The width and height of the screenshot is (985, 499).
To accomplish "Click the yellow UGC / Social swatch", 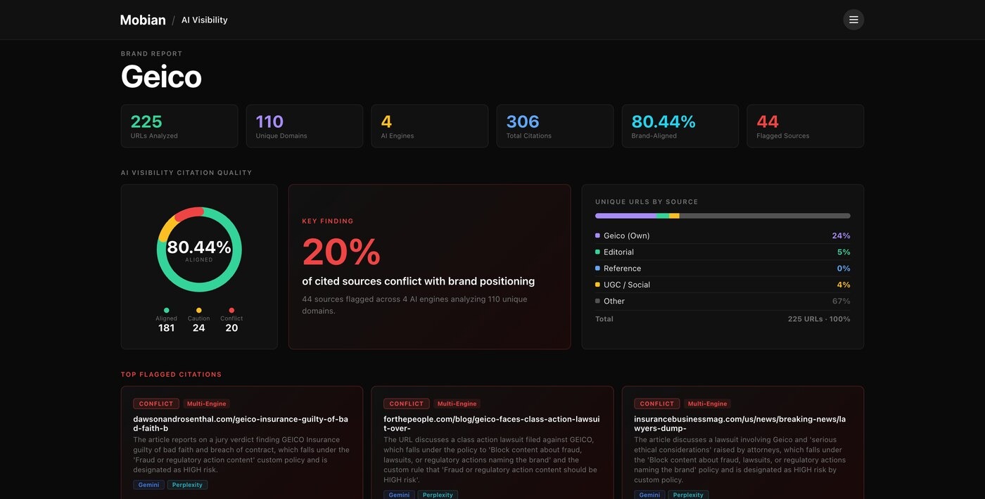I will click(597, 285).
